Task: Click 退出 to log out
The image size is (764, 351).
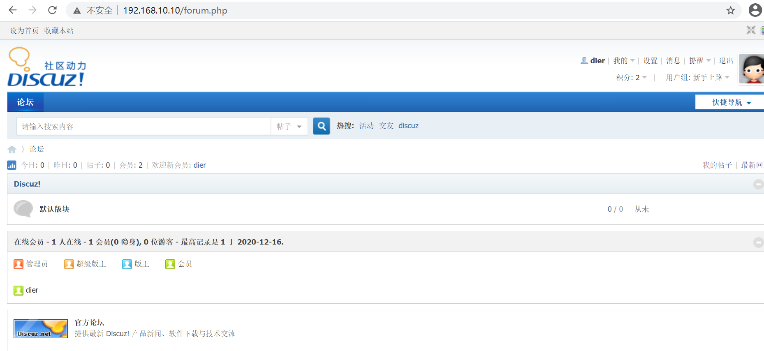Action: click(x=726, y=61)
